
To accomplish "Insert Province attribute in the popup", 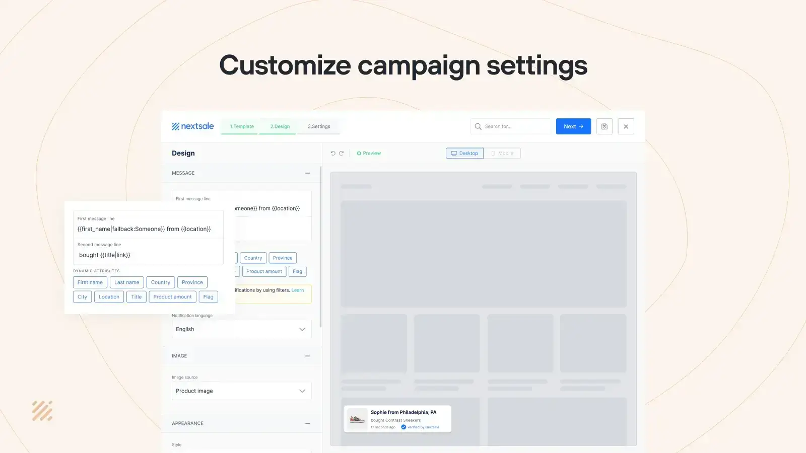I will [192, 282].
